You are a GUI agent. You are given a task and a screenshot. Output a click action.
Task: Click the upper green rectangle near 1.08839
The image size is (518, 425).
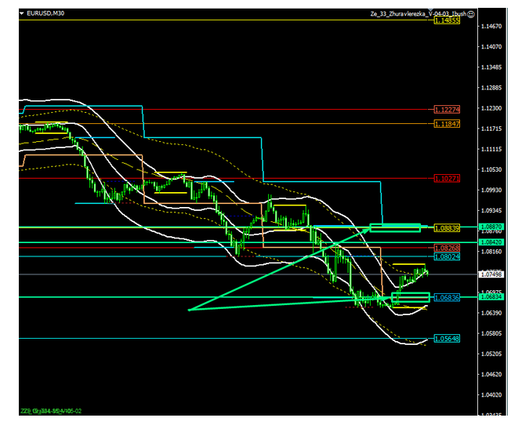coord(396,228)
